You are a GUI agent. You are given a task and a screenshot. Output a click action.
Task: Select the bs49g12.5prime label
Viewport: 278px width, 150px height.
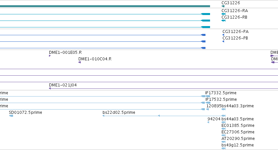click(x=237, y=145)
